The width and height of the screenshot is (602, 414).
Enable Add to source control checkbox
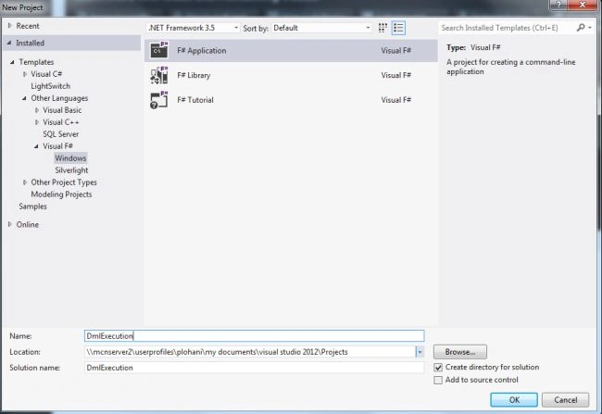coord(438,381)
